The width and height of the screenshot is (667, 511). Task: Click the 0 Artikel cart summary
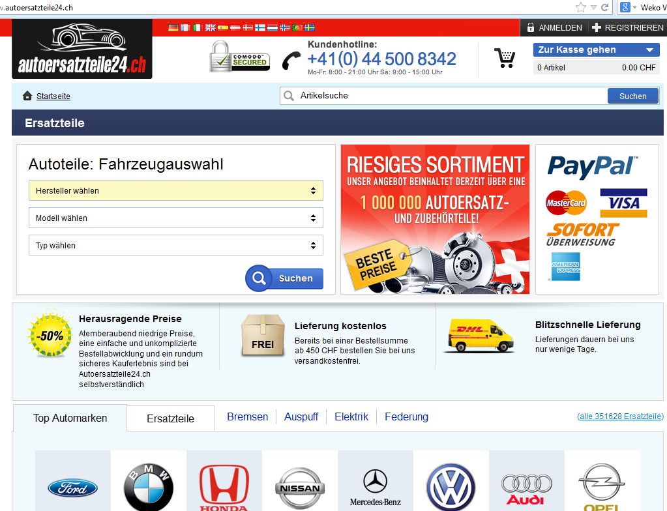(x=597, y=68)
